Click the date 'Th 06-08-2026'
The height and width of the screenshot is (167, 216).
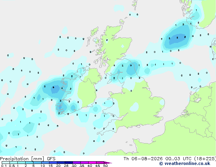coord(143,159)
